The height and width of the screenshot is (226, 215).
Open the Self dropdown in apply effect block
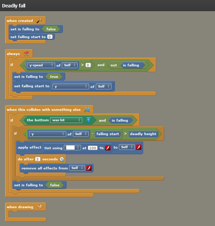127,147
